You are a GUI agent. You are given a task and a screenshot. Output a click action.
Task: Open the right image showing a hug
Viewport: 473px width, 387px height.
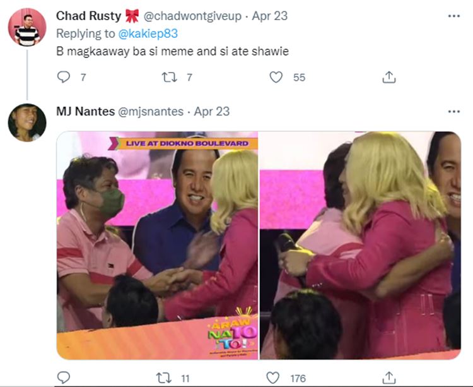(360, 245)
